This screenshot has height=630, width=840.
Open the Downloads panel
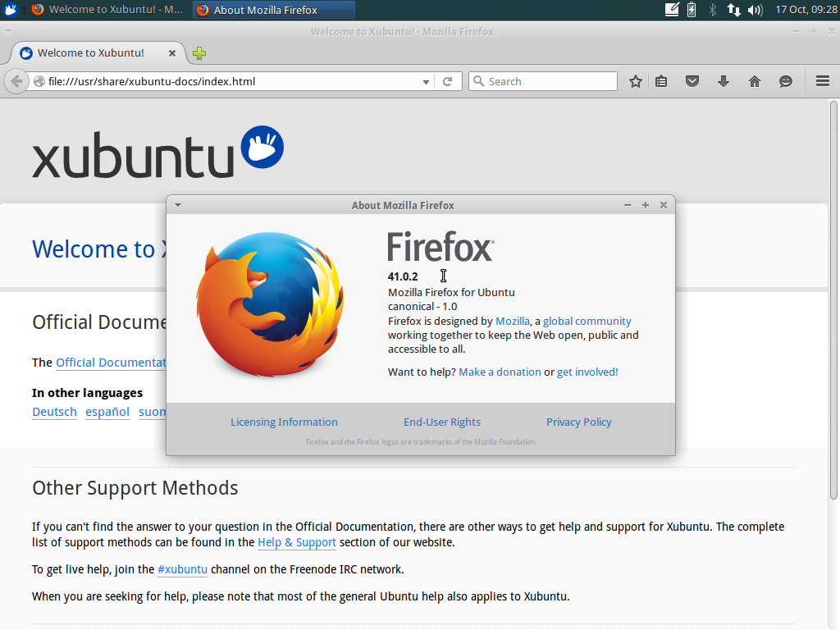coord(723,81)
